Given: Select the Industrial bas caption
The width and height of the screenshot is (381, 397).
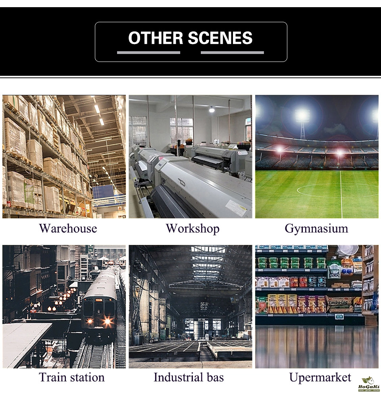Looking at the screenshot, I should click(189, 377).
